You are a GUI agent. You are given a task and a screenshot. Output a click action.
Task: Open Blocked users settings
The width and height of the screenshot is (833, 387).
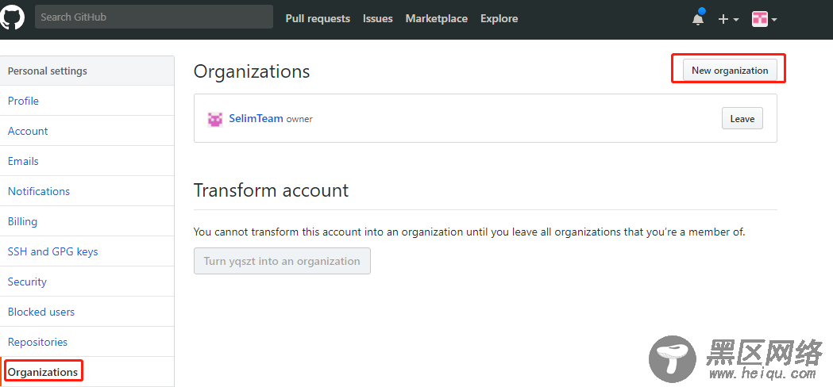(41, 312)
